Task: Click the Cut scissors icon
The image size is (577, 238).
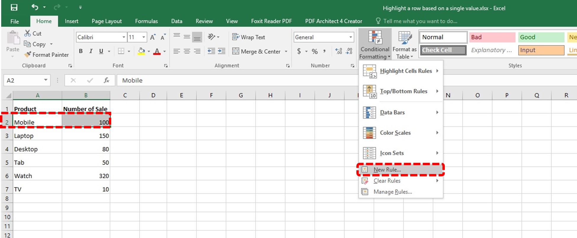Action: pos(28,33)
